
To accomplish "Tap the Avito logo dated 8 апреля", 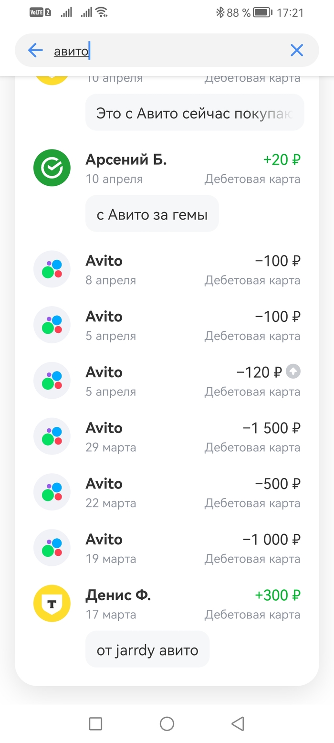I will tap(52, 269).
